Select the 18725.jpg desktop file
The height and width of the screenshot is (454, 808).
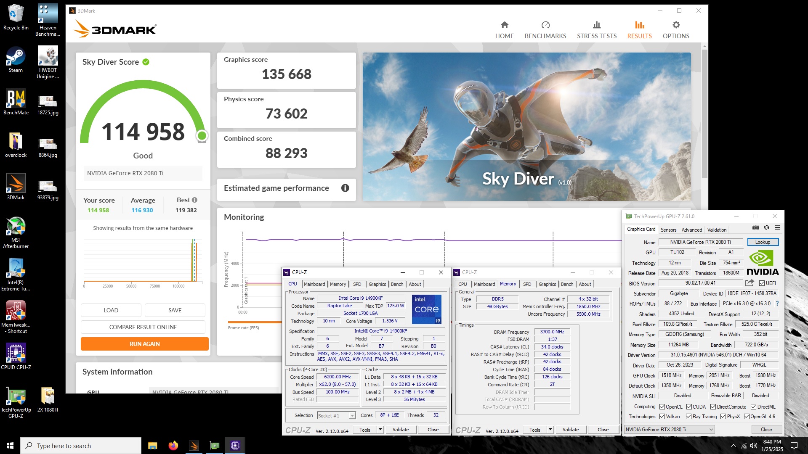[x=48, y=105]
